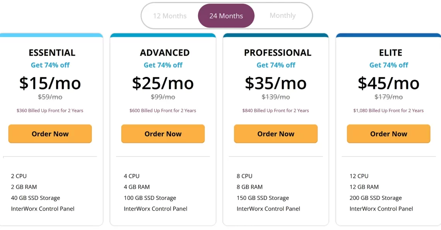Click the $35/mo Professional price

click(275, 83)
